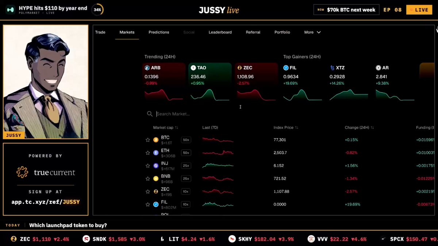Toggle the star next to ETH
Viewport: 438px width, 246px height.
[x=148, y=153]
